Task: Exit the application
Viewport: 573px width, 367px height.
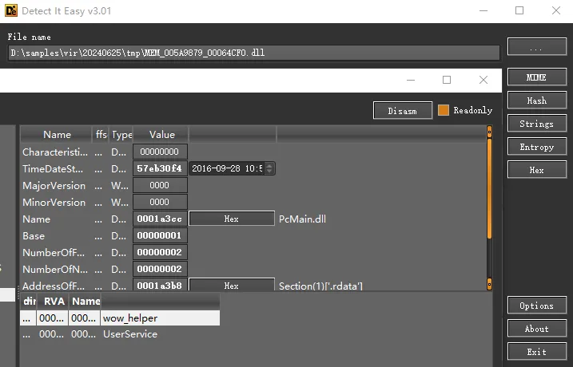Action: click(x=536, y=352)
